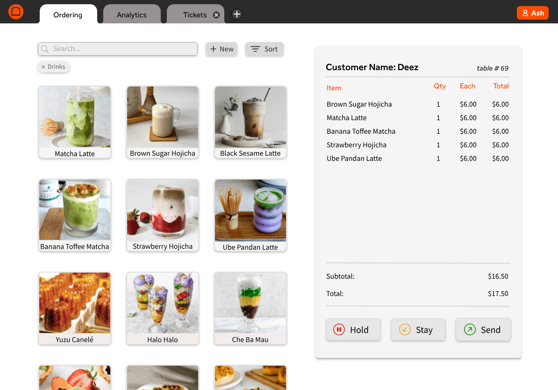Select the Ordering tab
The image size is (558, 390).
[68, 14]
